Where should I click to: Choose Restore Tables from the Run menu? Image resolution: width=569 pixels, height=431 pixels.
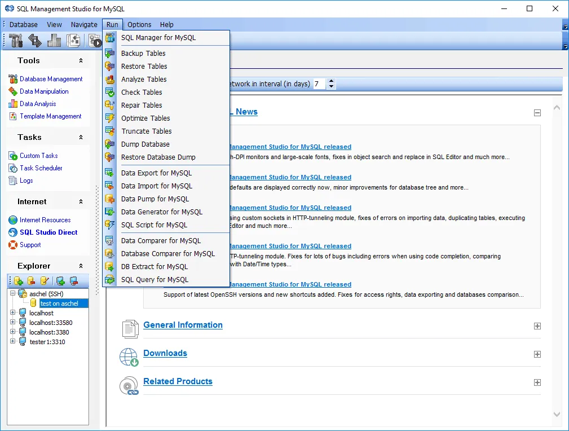coord(166,67)
